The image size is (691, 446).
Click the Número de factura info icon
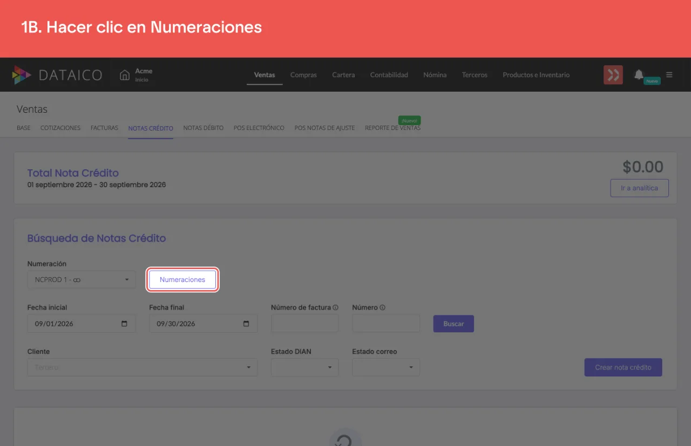336,307
